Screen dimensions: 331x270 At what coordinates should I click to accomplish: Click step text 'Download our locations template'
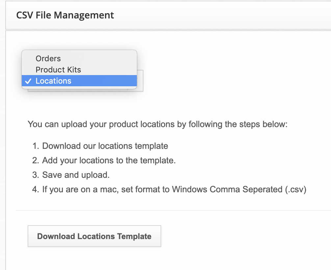pos(105,146)
